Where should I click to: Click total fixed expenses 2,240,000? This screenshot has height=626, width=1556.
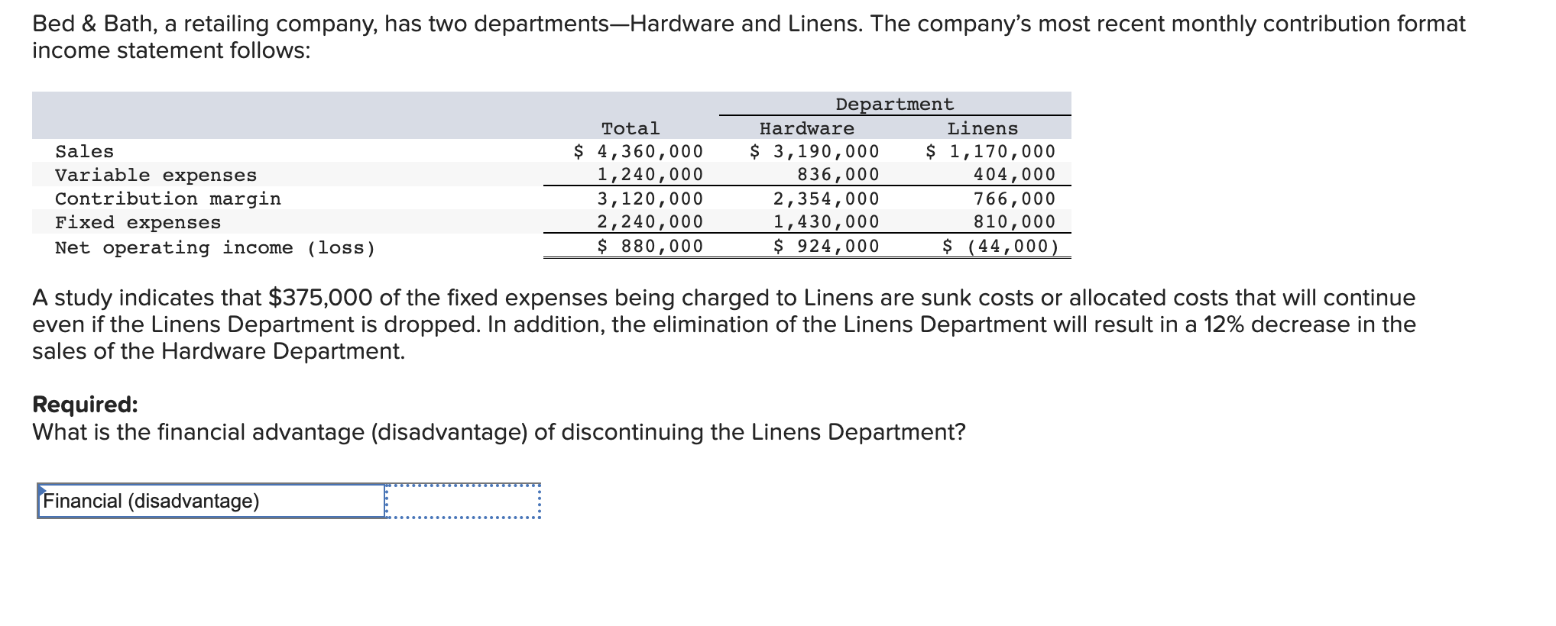(x=650, y=221)
